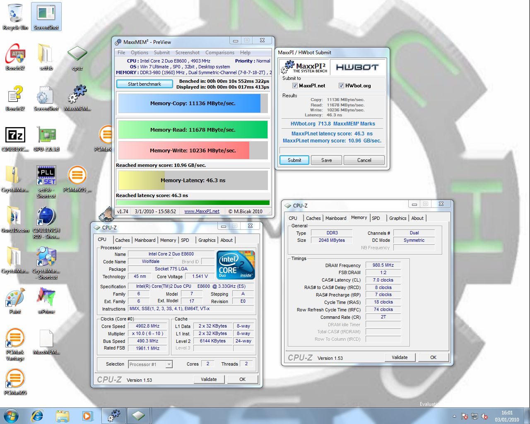The width and height of the screenshot is (530, 424).
Task: Show hidden system tray icons arrow
Action: [x=455, y=417]
